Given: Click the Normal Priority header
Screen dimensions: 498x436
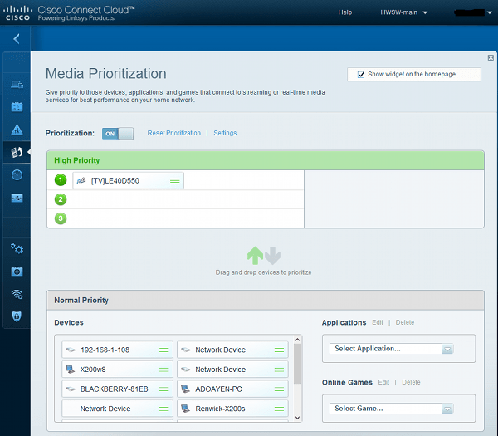Looking at the screenshot, I should [266, 301].
